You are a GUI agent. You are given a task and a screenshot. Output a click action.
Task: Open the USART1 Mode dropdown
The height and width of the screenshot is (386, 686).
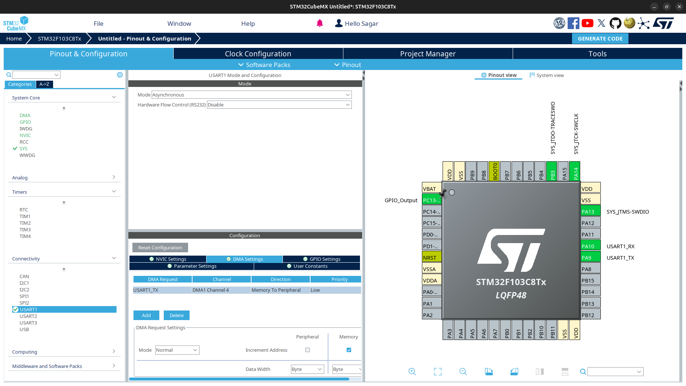pos(252,95)
